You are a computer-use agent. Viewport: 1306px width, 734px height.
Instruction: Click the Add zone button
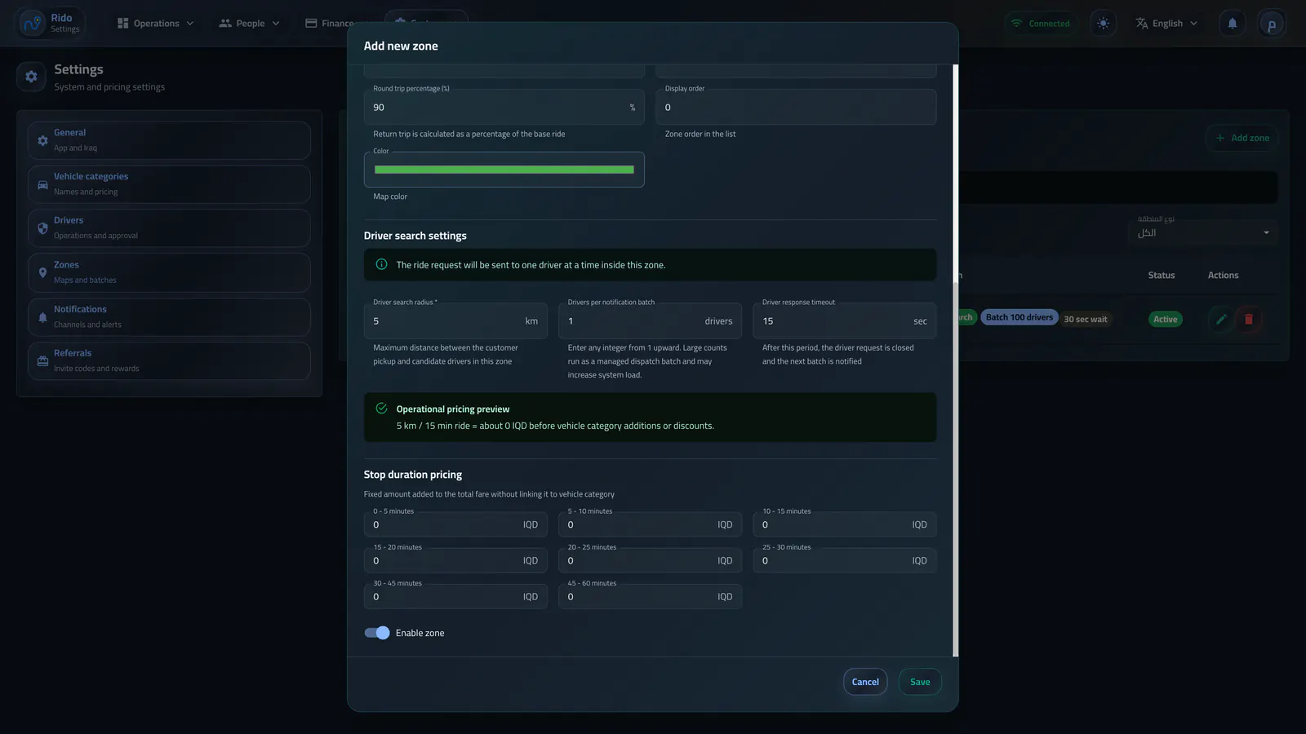coord(1242,138)
